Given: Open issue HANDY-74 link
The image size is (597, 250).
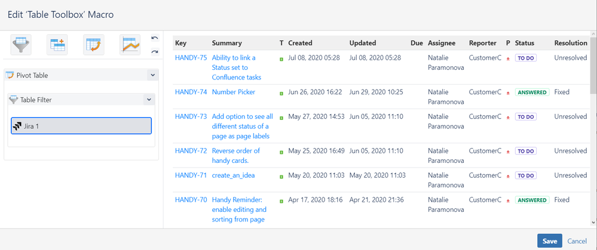Looking at the screenshot, I should tap(191, 92).
